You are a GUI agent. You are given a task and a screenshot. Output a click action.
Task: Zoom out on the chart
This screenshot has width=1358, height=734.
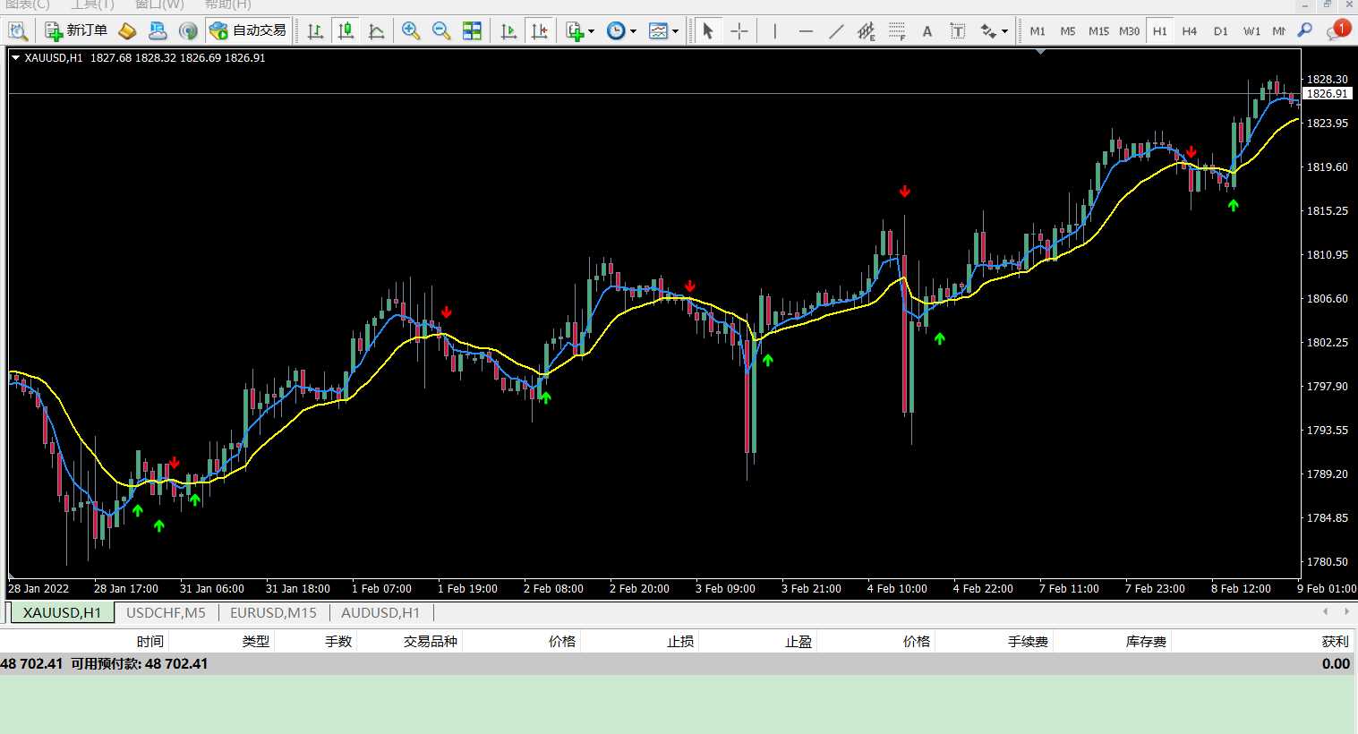441,31
